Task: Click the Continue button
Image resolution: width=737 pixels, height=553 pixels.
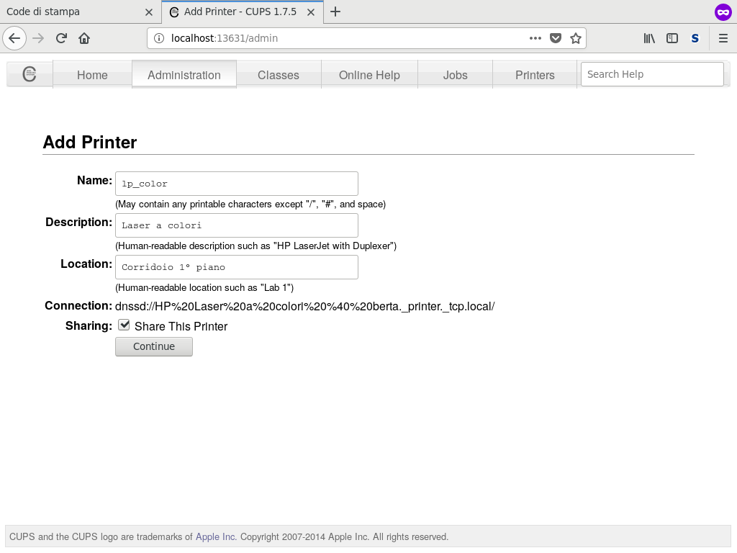Action: 154,346
